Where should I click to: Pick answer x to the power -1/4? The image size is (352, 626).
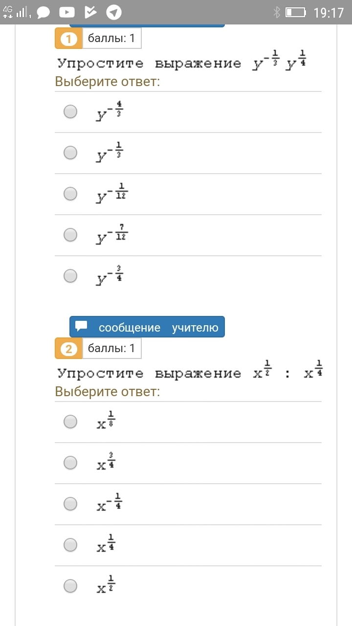tap(71, 504)
